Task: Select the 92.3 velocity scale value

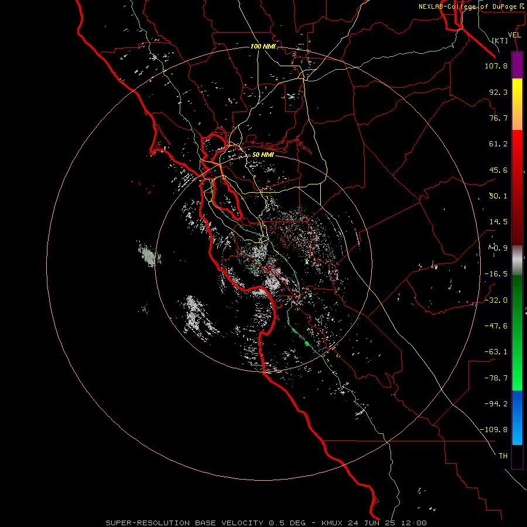Action: coord(498,92)
